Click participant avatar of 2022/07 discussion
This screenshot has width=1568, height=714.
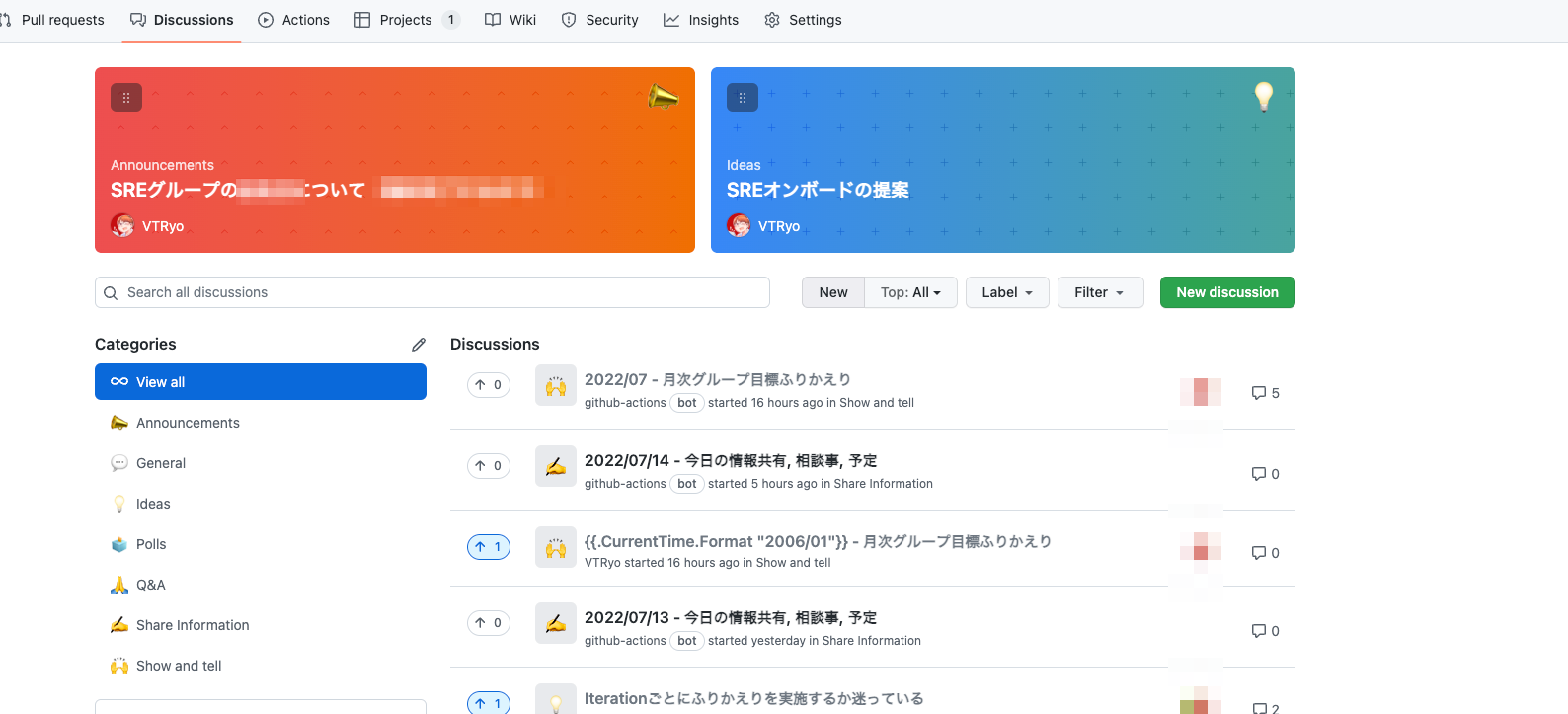click(x=1201, y=392)
